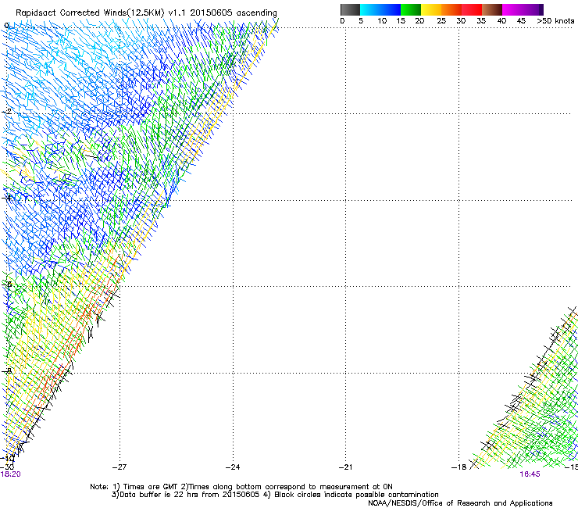Click the longitude label -18

(x=458, y=467)
